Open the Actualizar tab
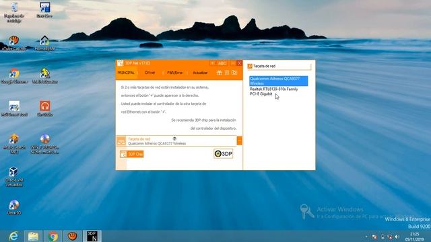431x242 pixels. tap(200, 73)
